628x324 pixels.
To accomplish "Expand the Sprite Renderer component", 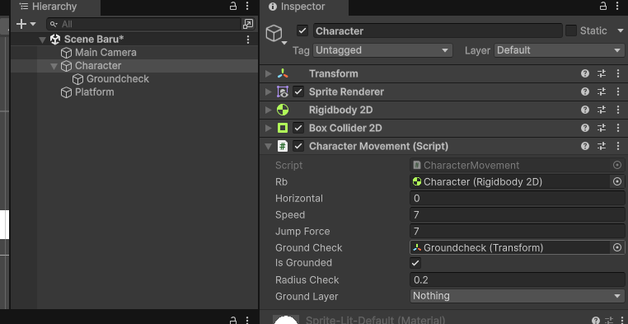I will click(269, 92).
